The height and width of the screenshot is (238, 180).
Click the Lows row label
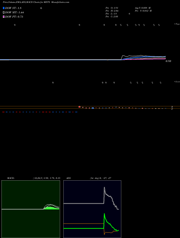click(x=177, y=81)
